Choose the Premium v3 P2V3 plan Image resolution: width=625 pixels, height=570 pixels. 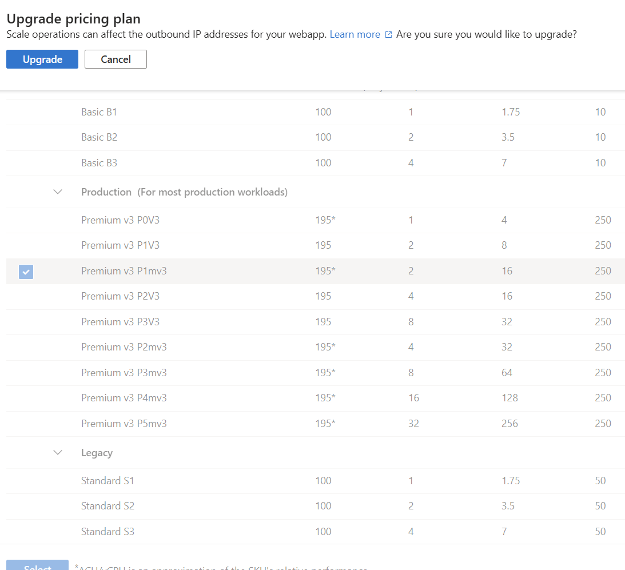click(x=315, y=297)
